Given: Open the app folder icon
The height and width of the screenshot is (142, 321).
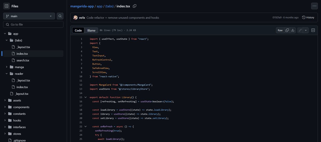Looking at the screenshot, I should pos(10,34).
